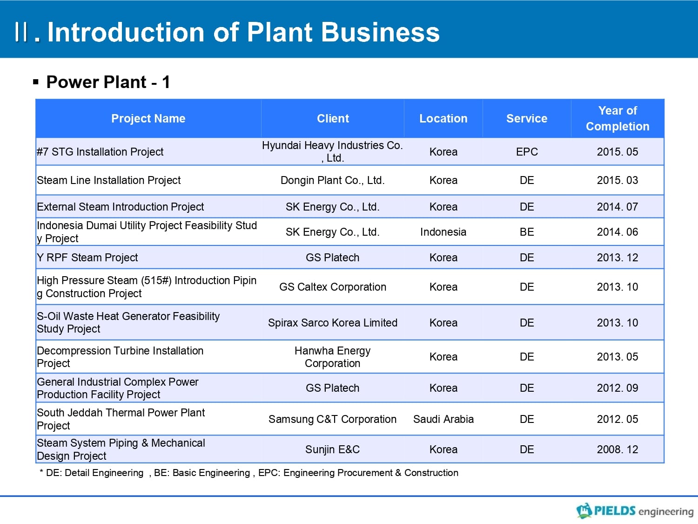Screen dimensions: 698x524
Task: Select the slide title 'Introduction of Plant Business'
Action: pos(243,32)
